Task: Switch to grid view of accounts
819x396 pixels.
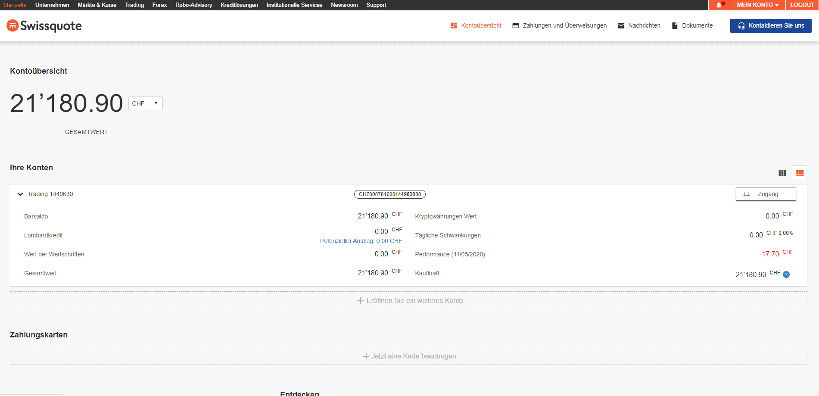Action: pos(782,173)
